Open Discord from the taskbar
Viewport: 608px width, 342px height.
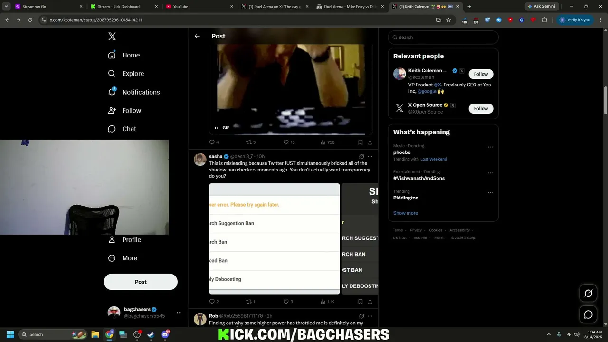point(165,334)
